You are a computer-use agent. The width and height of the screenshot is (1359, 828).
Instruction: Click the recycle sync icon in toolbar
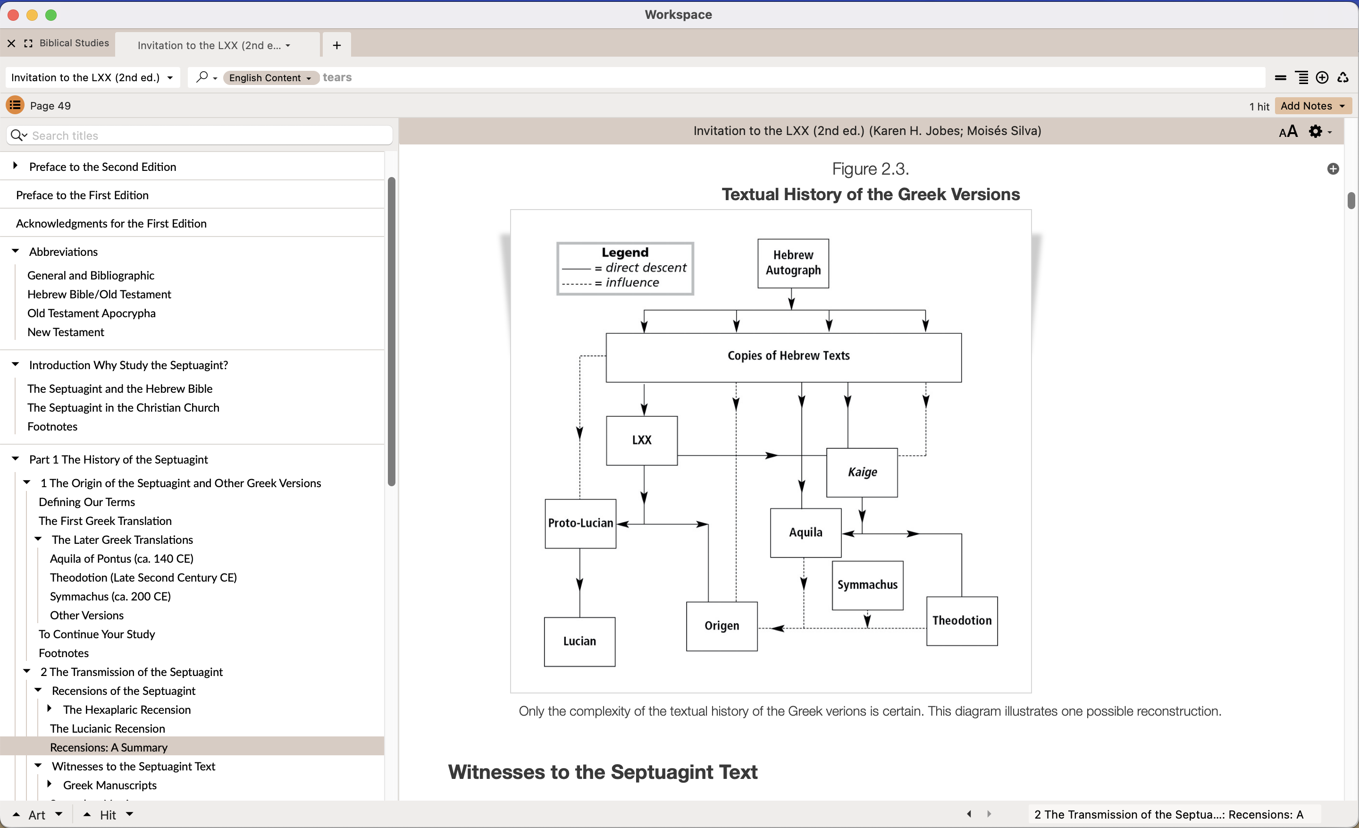tap(1343, 77)
